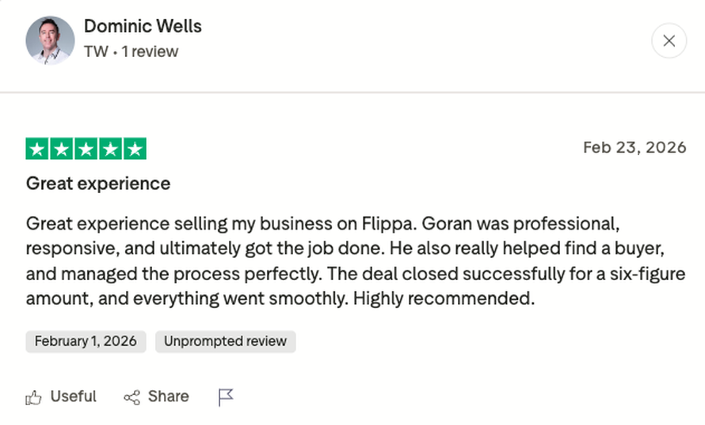Select the fourth green rating star
This screenshot has height=425, width=705.
111,149
